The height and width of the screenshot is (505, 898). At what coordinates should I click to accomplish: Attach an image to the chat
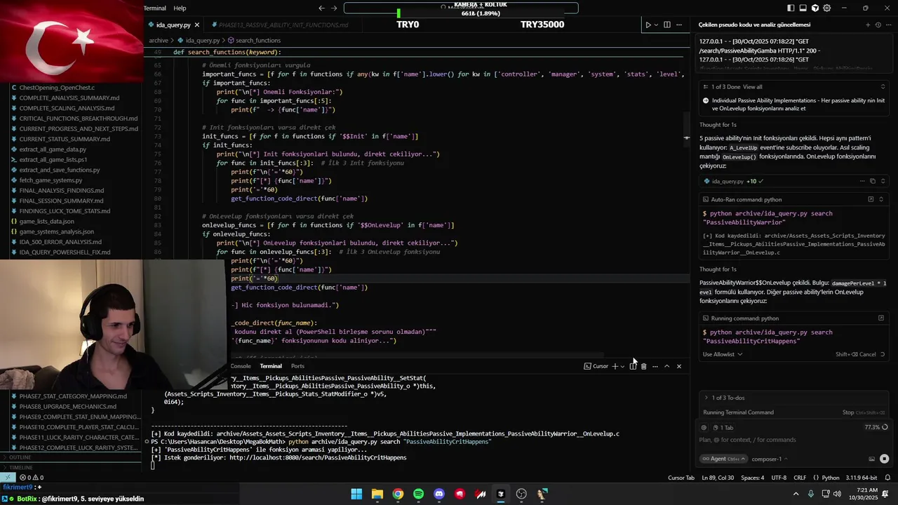pyautogui.click(x=871, y=459)
